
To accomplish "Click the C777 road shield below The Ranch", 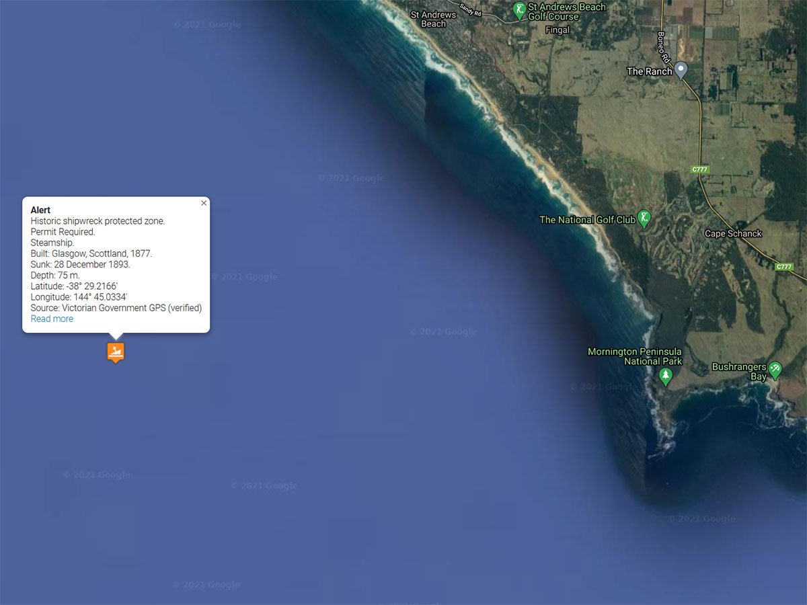I will [700, 169].
